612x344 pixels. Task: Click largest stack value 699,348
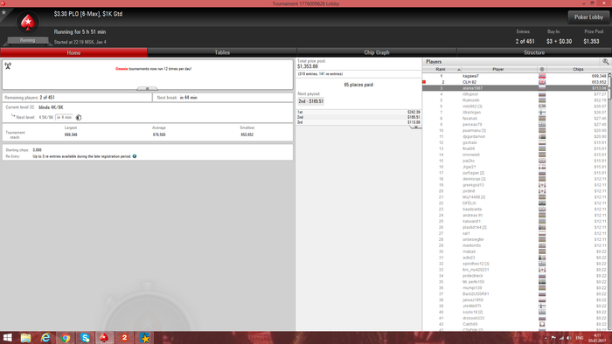[x=71, y=134]
